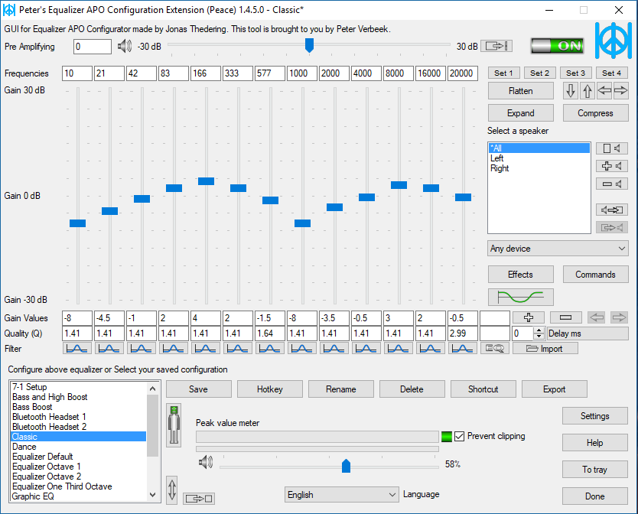Screen dimensions: 638x514
Task: Click the green peak indicator light
Action: point(446,437)
